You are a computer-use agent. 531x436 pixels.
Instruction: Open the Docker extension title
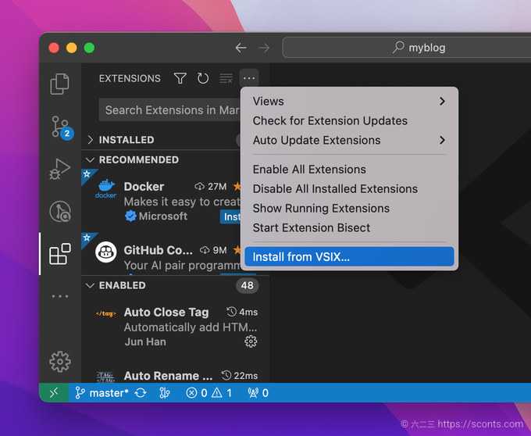pos(144,187)
